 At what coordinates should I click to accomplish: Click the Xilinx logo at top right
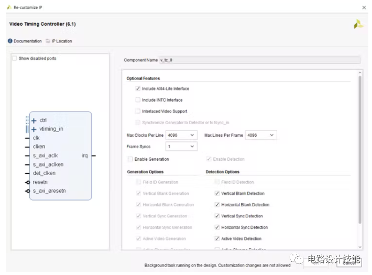[x=358, y=24]
